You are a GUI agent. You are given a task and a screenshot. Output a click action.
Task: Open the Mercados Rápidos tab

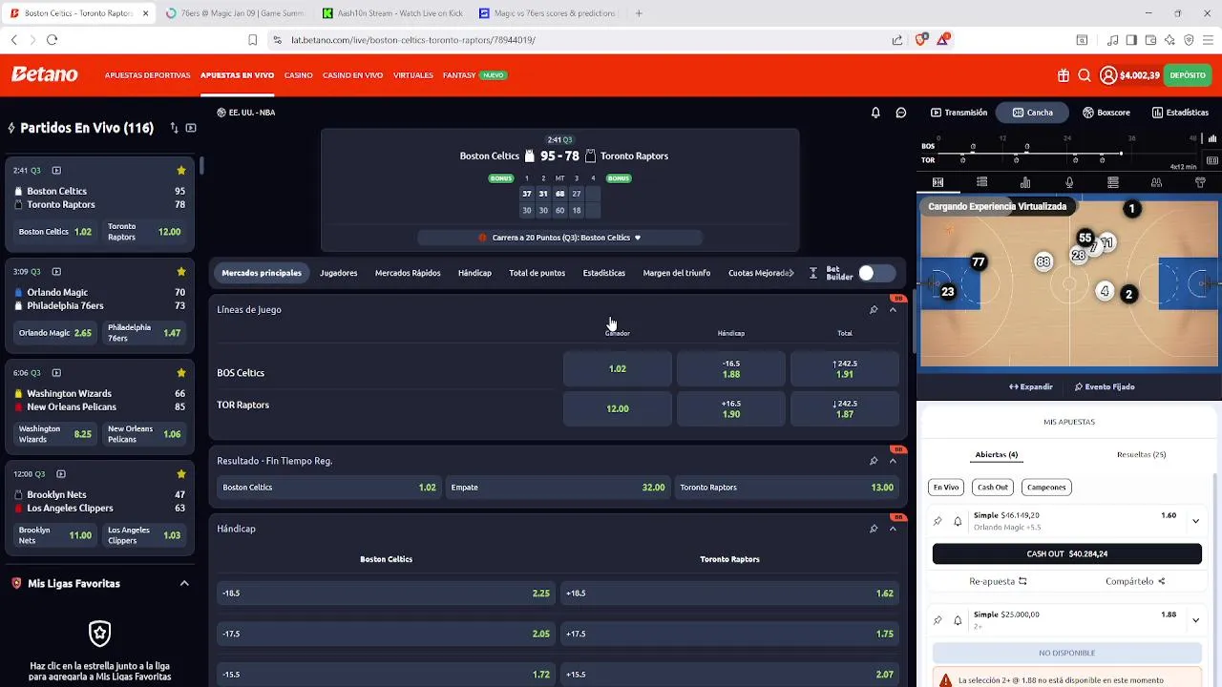click(408, 273)
